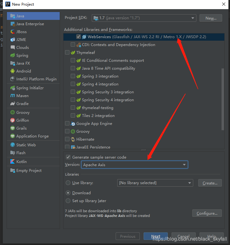This screenshot has width=230, height=245.
Task: Check the Thymeleaf framework checkbox
Action: (67, 52)
